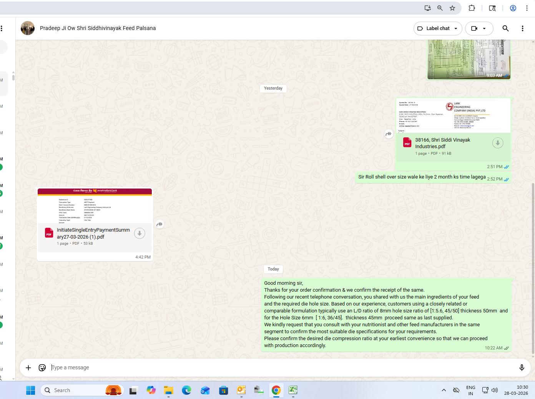Open the emoji and sticker picker
Screen dimensions: 535x399
tap(42, 368)
